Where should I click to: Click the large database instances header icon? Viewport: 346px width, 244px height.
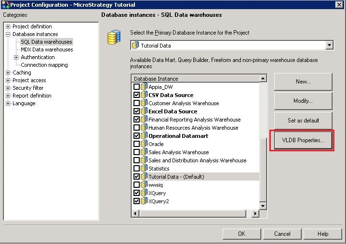pyautogui.click(x=114, y=37)
